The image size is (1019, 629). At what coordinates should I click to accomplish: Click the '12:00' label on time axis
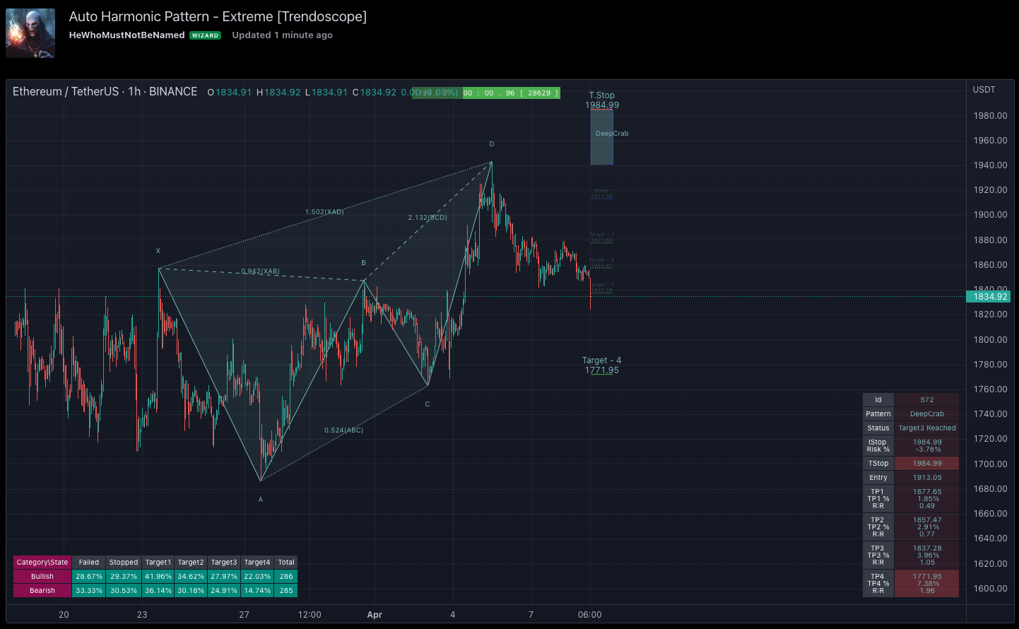[310, 615]
